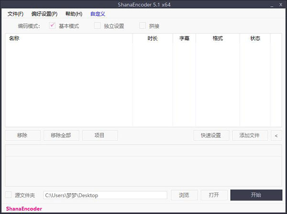
Task: Close the ShanaEncoder window
Action: [281, 5]
